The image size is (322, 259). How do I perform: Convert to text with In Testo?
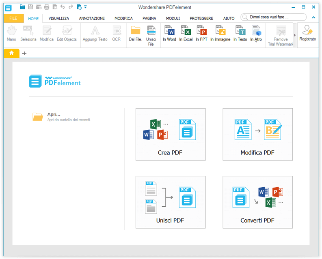pyautogui.click(x=240, y=34)
